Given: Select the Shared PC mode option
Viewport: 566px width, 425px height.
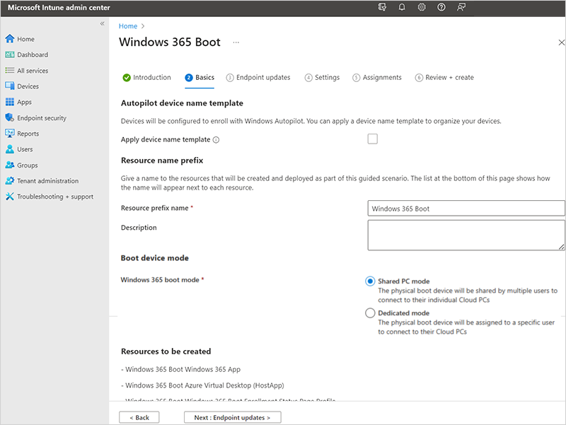Looking at the screenshot, I should (369, 281).
